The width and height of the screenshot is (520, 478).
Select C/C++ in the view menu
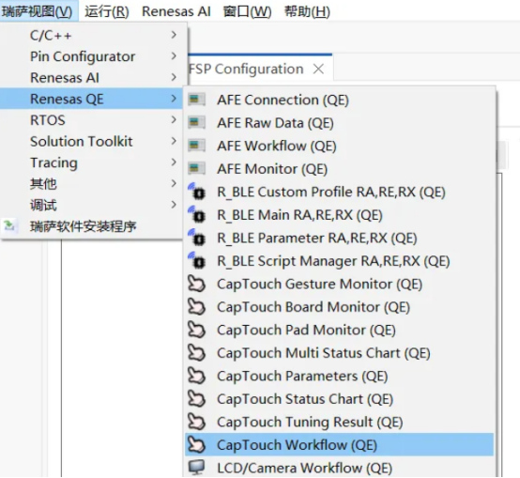tap(91, 35)
